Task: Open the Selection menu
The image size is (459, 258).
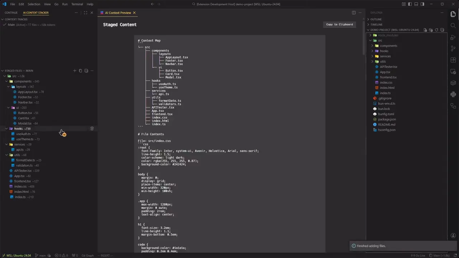Action: click(34, 4)
